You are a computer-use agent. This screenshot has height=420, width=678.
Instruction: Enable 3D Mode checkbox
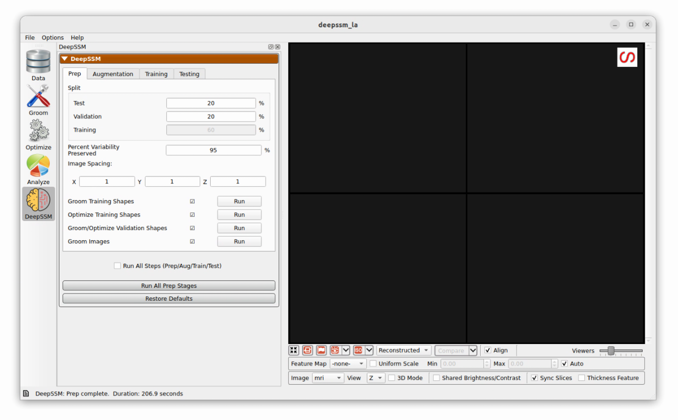click(x=392, y=378)
